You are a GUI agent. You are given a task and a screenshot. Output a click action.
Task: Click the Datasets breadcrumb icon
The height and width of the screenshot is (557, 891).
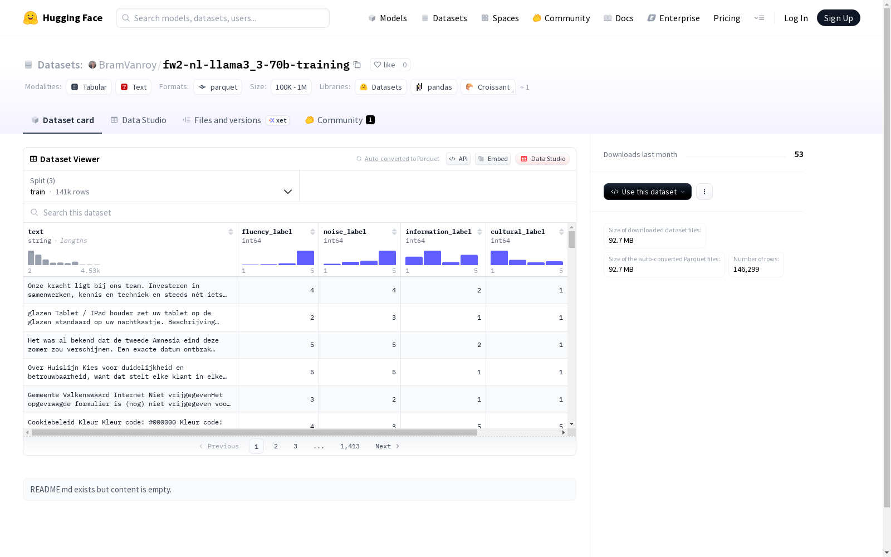tap(28, 65)
